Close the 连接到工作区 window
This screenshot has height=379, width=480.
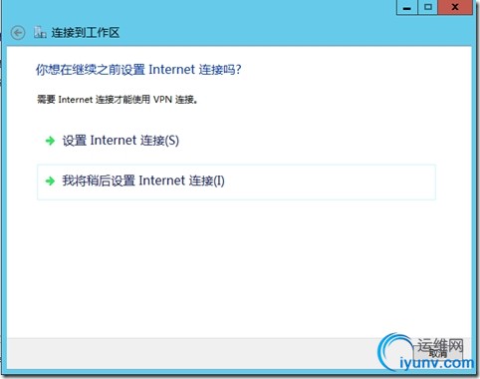click(x=455, y=7)
